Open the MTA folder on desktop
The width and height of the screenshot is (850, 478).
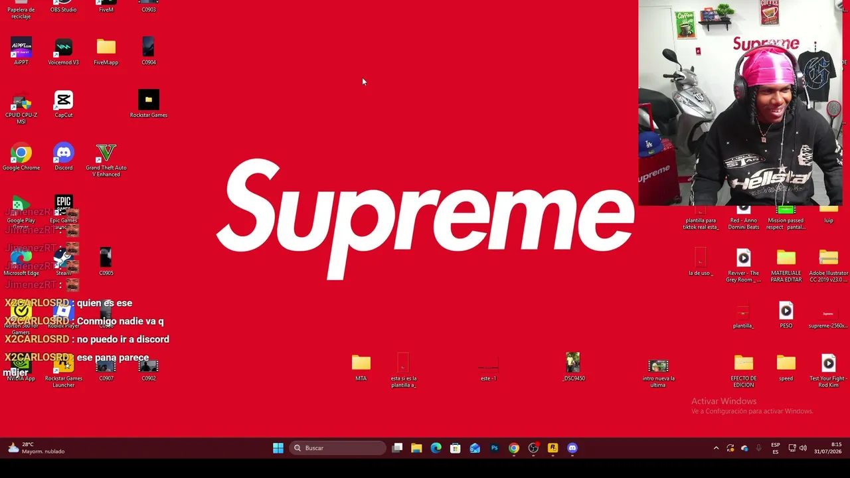(x=361, y=368)
